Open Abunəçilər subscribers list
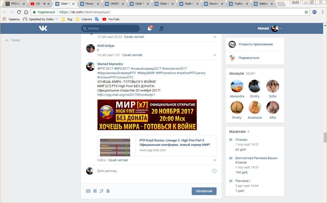The height and width of the screenshot is (203, 327). (x=242, y=73)
